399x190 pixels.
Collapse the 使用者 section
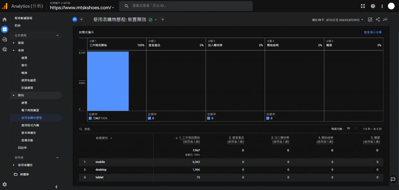click(x=57, y=157)
